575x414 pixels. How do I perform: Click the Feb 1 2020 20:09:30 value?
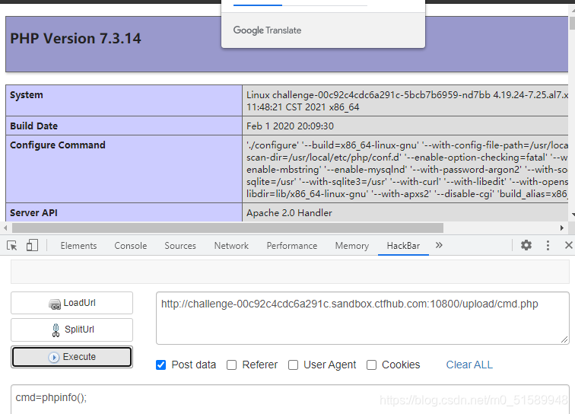coord(290,126)
